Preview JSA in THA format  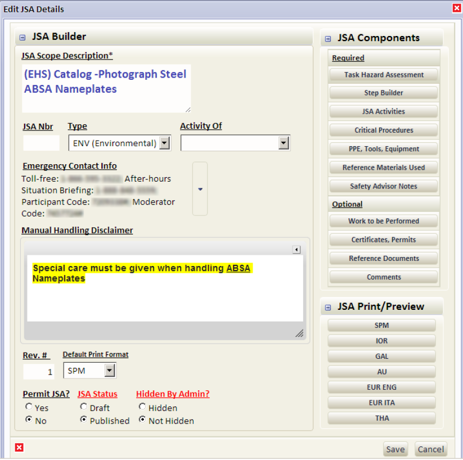(x=381, y=418)
